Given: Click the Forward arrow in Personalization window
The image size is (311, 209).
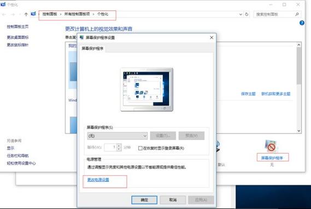Looking at the screenshot, I should tap(13, 14).
